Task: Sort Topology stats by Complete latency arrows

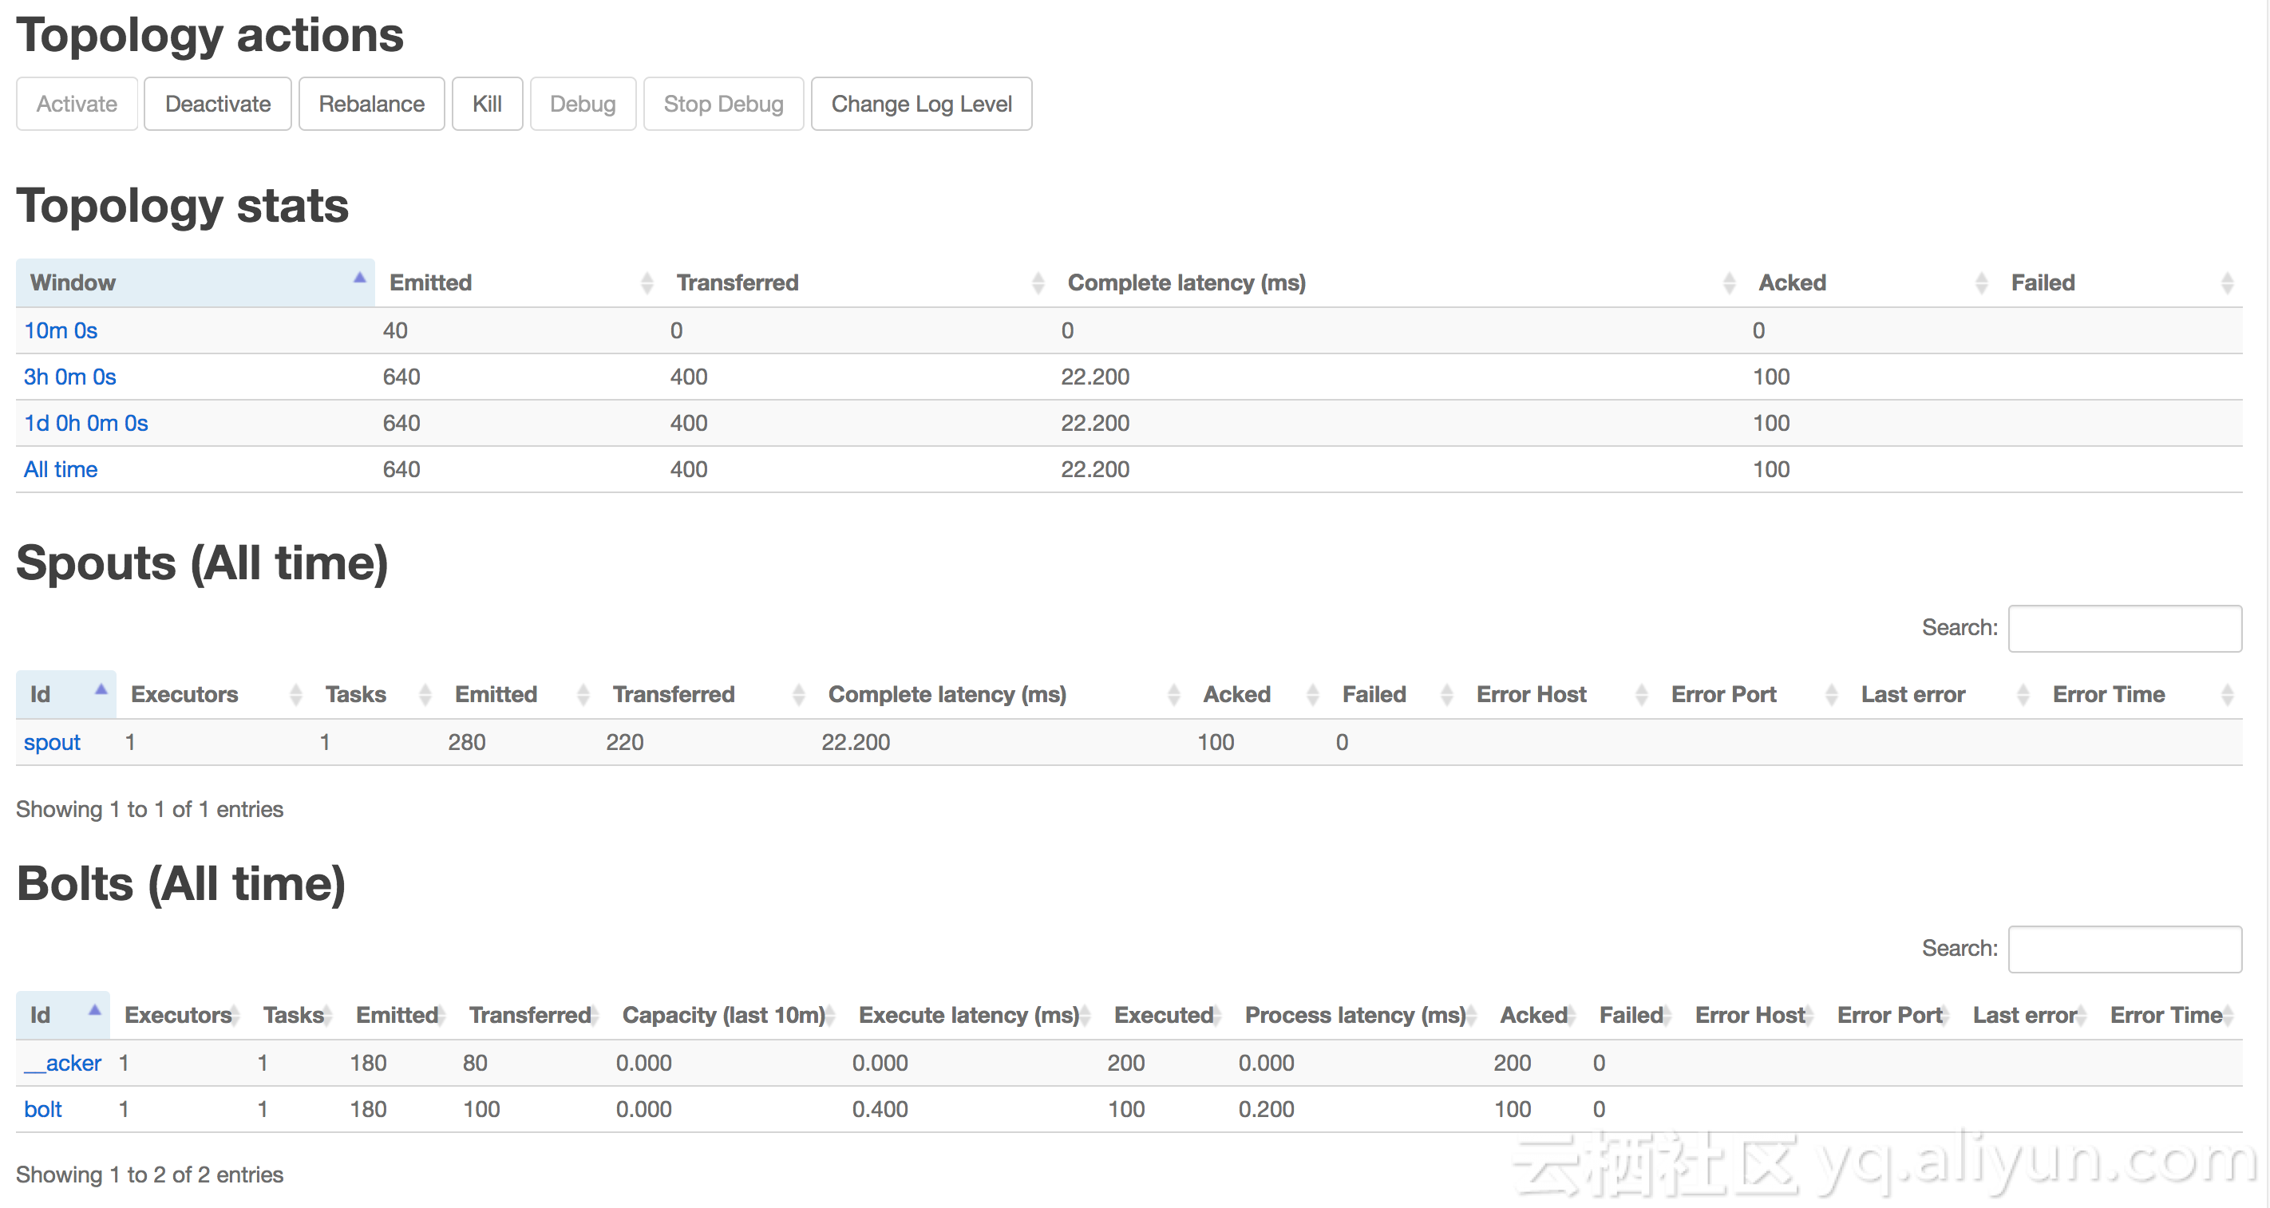Action: 1728,282
